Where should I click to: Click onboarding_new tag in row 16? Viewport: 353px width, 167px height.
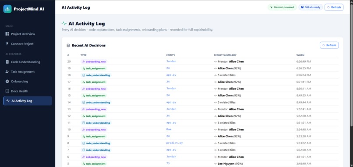[x=94, y=89]
